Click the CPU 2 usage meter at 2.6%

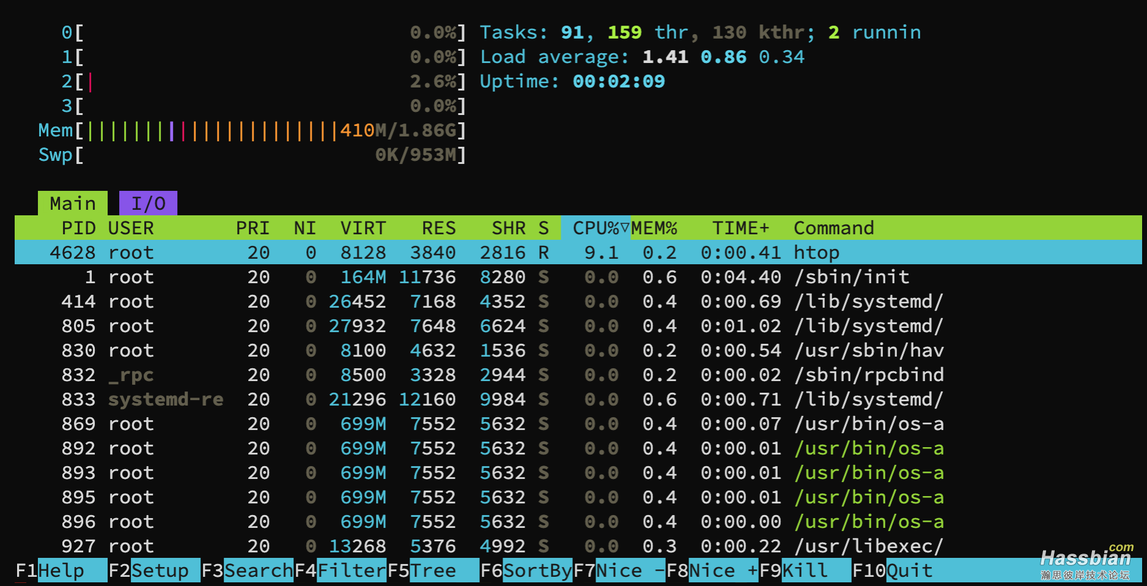[x=264, y=81]
